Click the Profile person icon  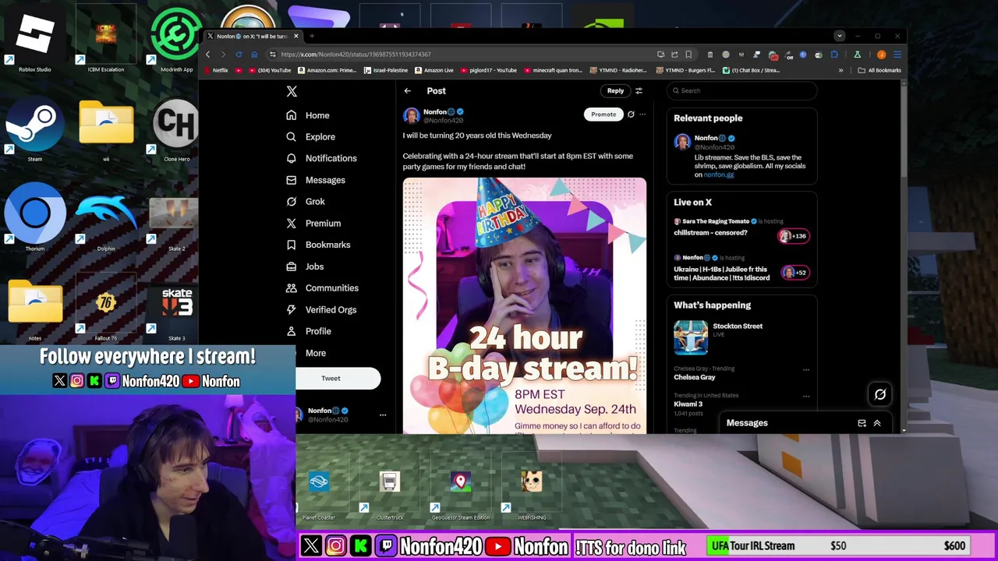tap(291, 331)
